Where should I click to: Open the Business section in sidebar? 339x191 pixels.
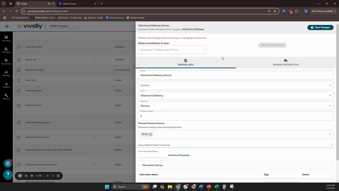click(6, 50)
